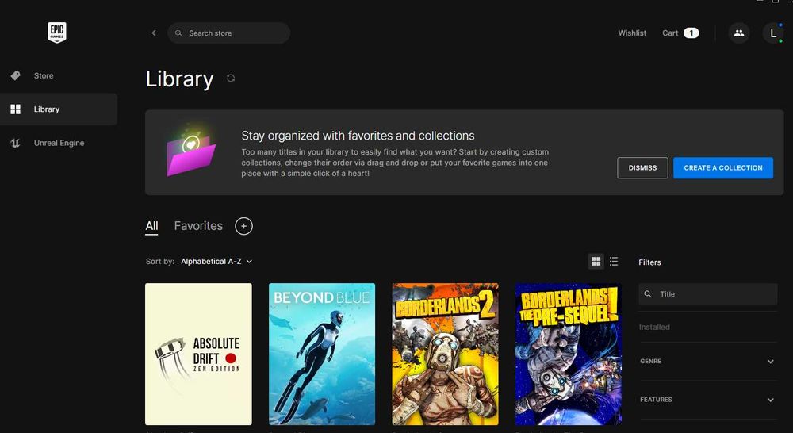The image size is (793, 433).
Task: Open the Friends icon
Action: 739,33
